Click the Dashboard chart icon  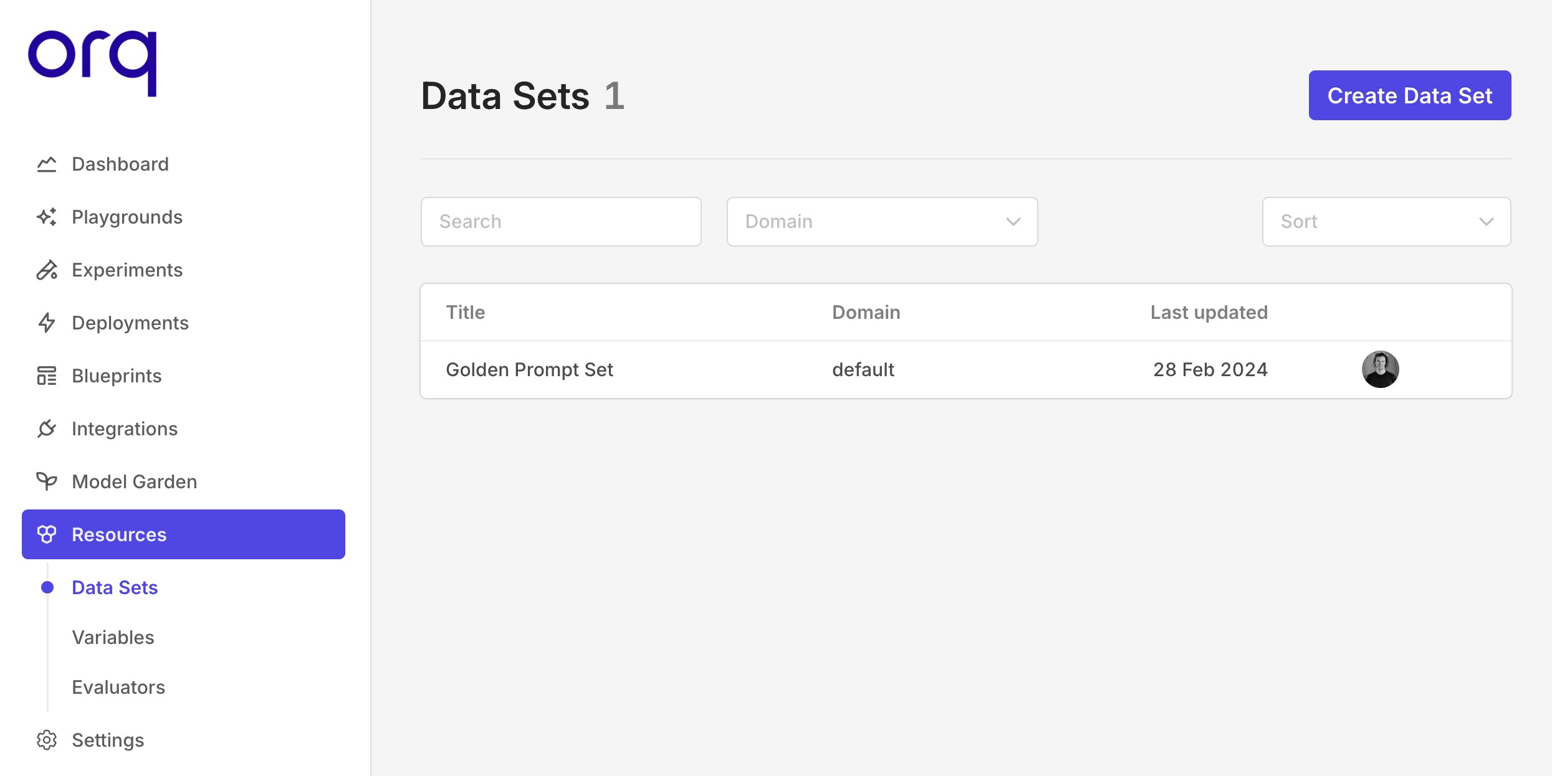point(47,164)
